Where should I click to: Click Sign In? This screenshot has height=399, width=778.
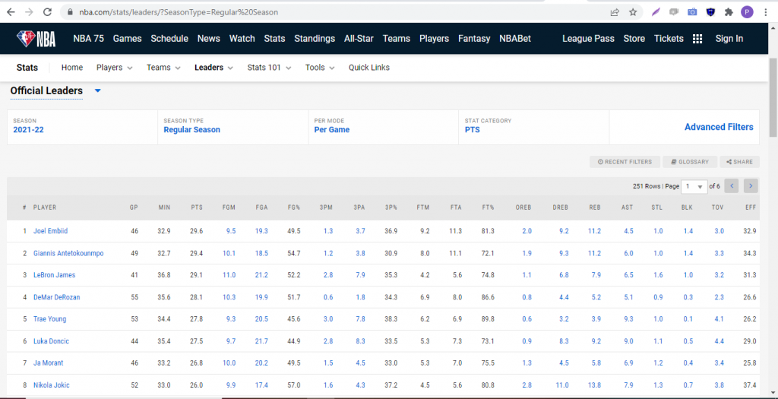[x=729, y=39]
